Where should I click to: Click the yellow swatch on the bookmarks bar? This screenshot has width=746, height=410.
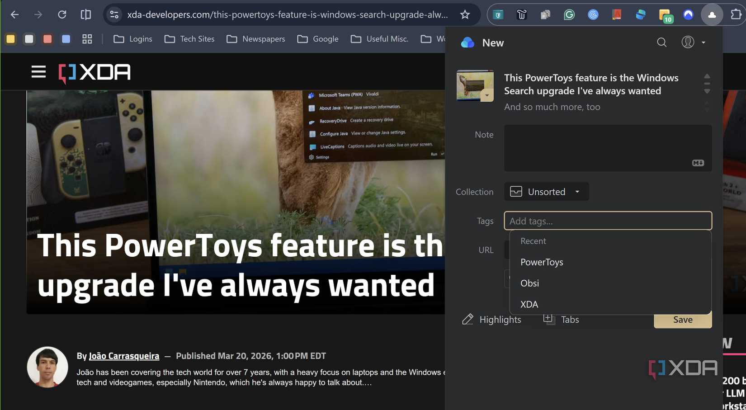click(x=10, y=39)
